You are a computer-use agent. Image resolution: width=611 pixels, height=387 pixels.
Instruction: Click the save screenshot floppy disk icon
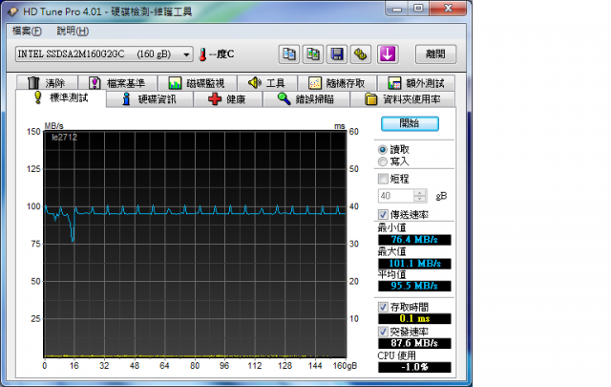point(337,54)
